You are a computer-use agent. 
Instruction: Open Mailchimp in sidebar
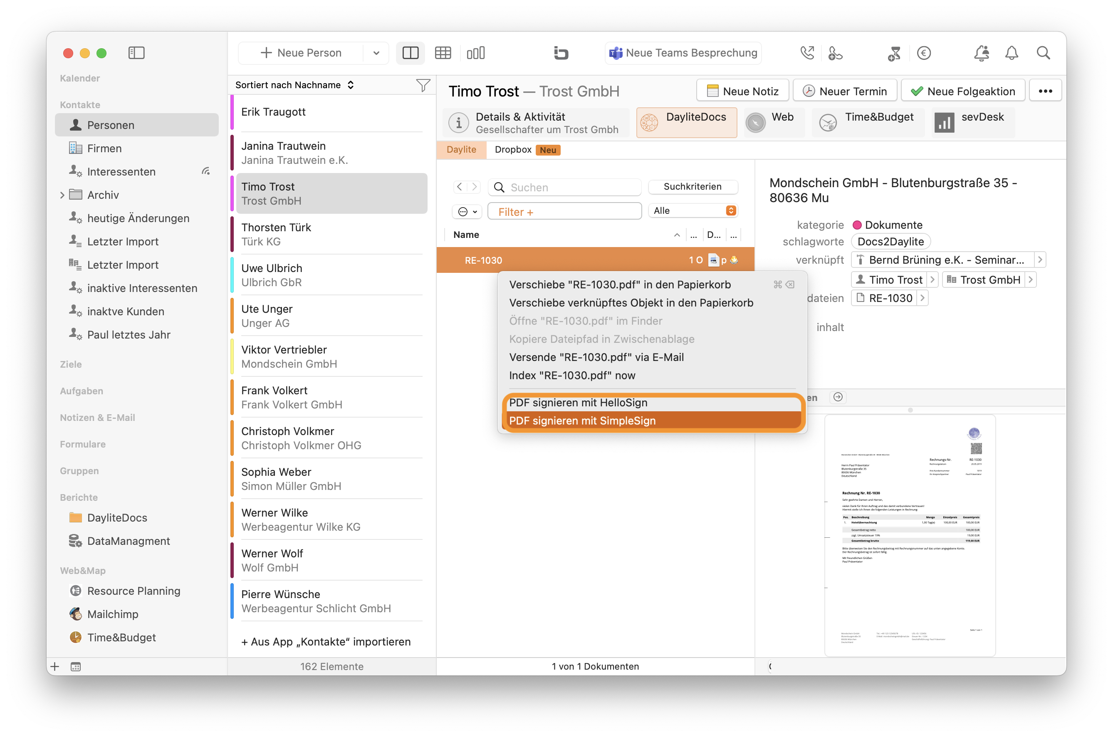click(x=137, y=614)
